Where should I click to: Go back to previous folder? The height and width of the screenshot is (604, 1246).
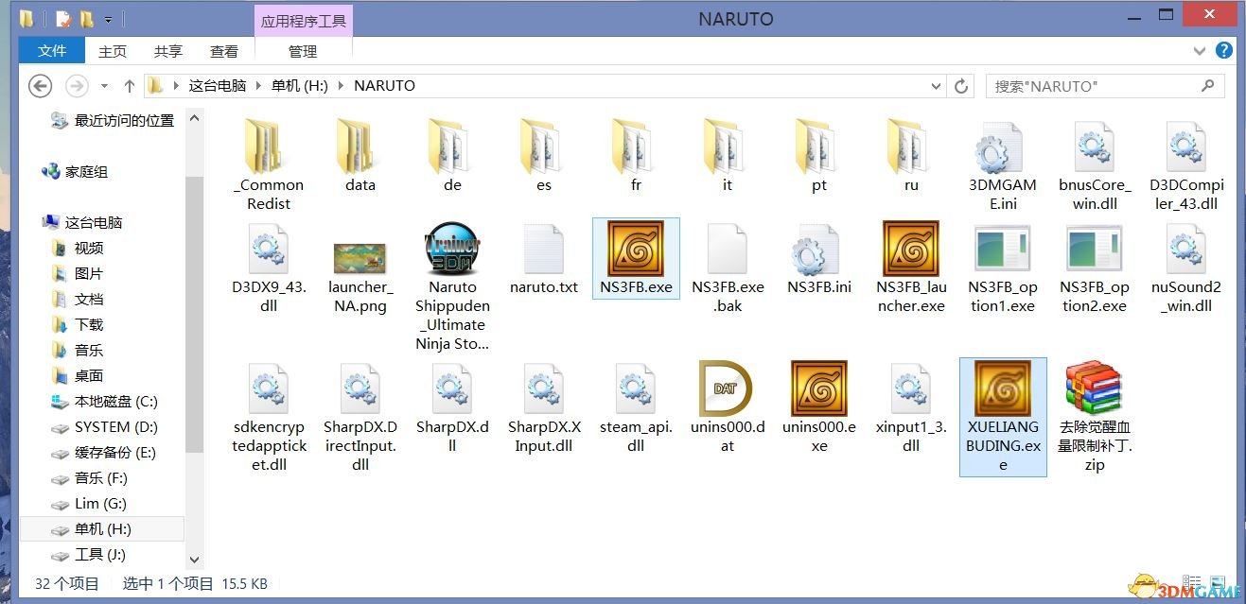[x=40, y=86]
